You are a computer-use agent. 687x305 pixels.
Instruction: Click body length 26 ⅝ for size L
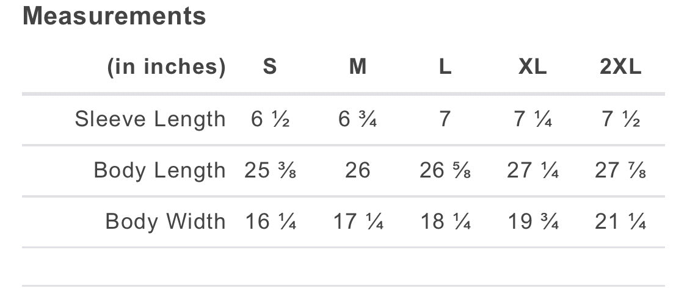click(x=445, y=170)
